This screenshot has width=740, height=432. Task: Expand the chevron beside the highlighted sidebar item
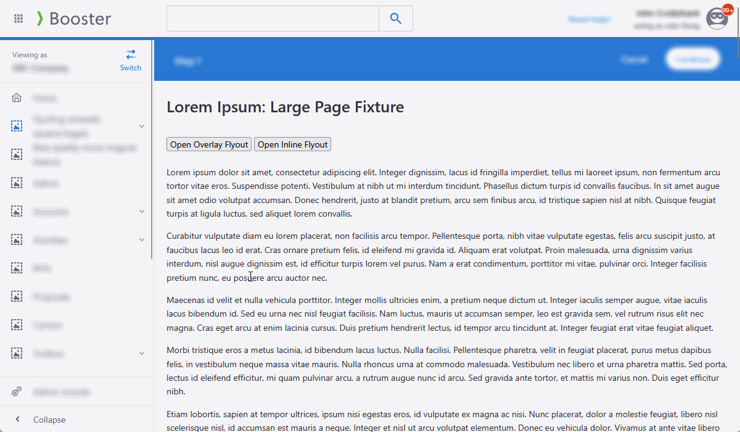click(x=142, y=126)
